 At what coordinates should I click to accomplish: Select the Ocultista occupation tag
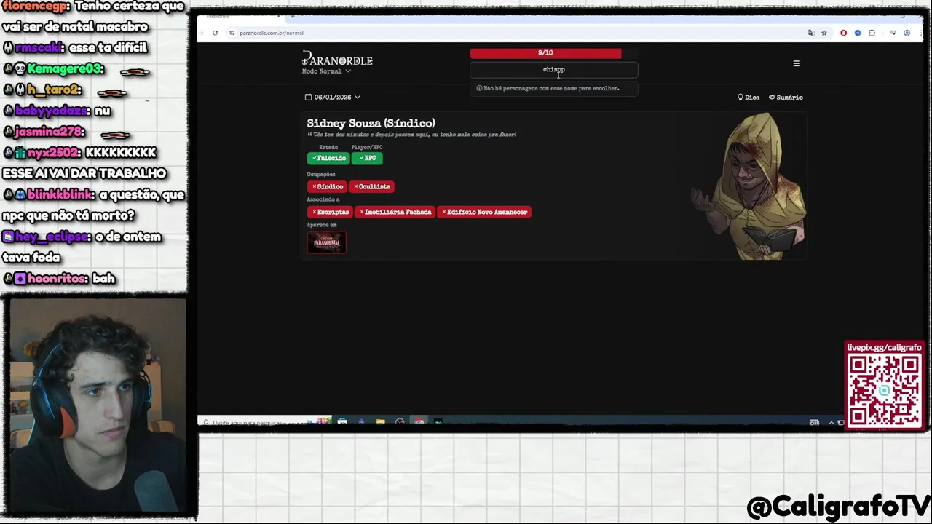pyautogui.click(x=371, y=186)
